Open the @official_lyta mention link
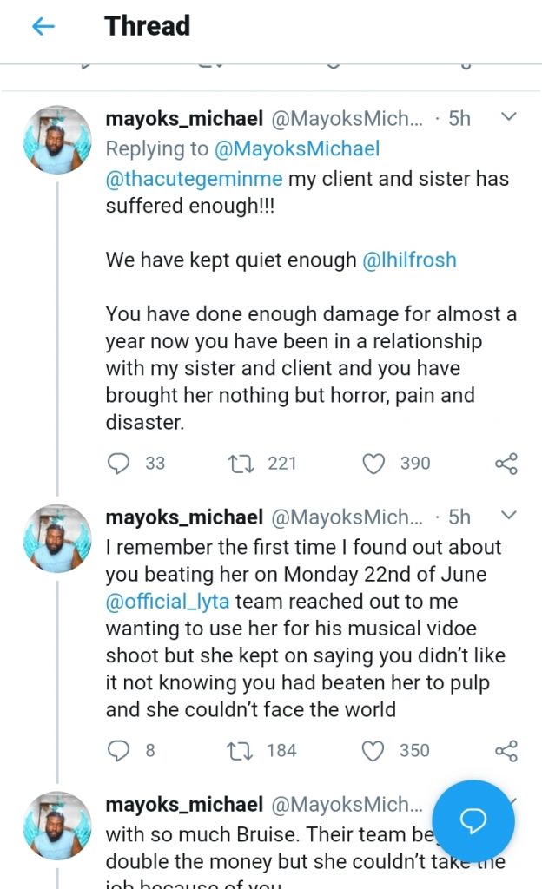The width and height of the screenshot is (542, 889). 168,602
